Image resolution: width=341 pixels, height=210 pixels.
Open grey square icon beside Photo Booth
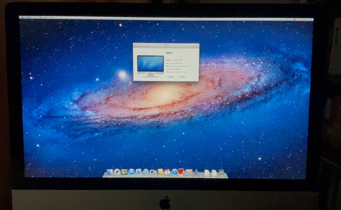(189, 172)
